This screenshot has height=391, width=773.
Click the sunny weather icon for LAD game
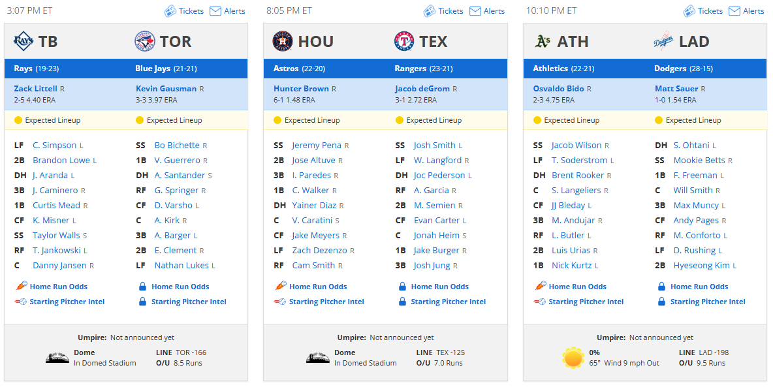click(x=573, y=358)
